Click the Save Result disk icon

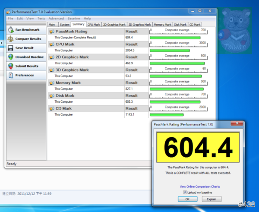[x=10, y=48]
